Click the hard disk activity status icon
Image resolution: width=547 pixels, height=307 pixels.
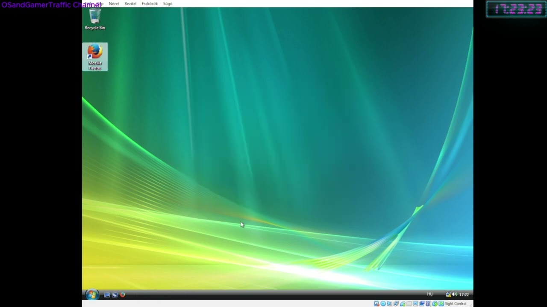tap(376, 304)
